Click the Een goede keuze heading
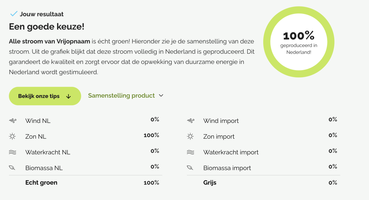Image resolution: width=369 pixels, height=200 pixels. click(46, 27)
